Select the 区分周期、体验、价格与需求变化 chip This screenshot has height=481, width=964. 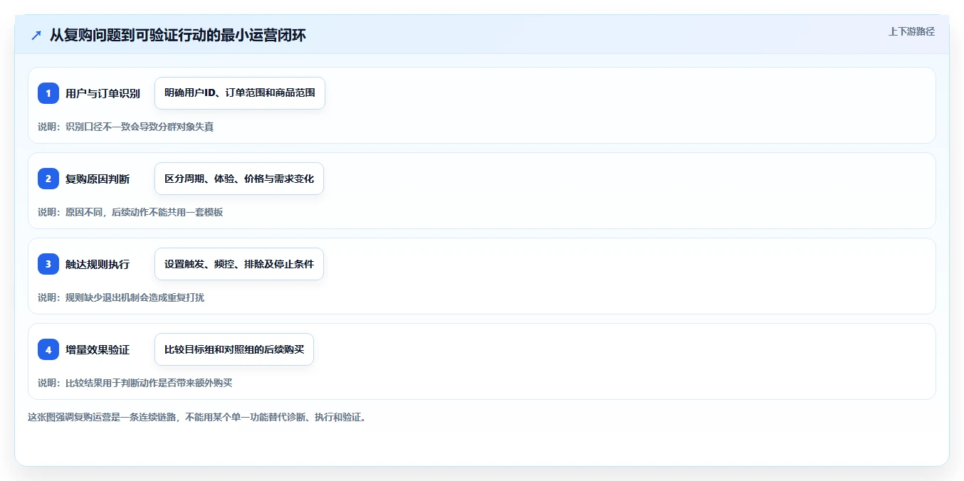click(239, 179)
